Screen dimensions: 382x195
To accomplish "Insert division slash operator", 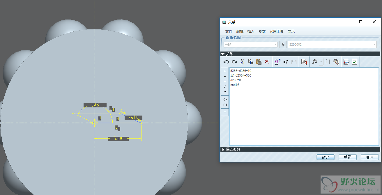I will tap(225, 87).
